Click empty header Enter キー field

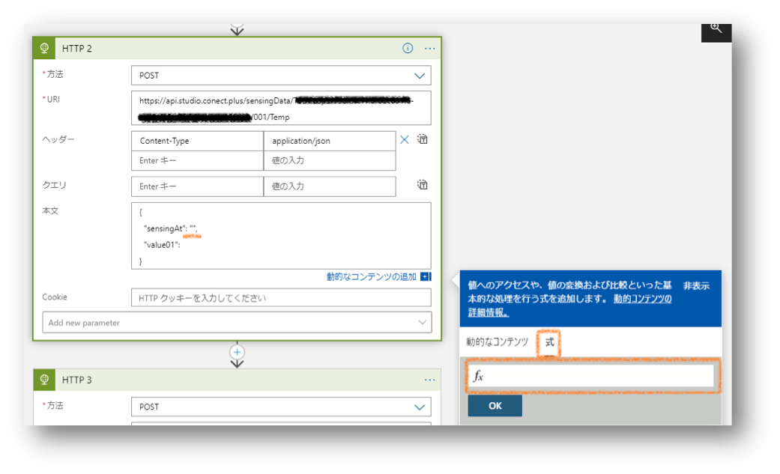pos(197,161)
